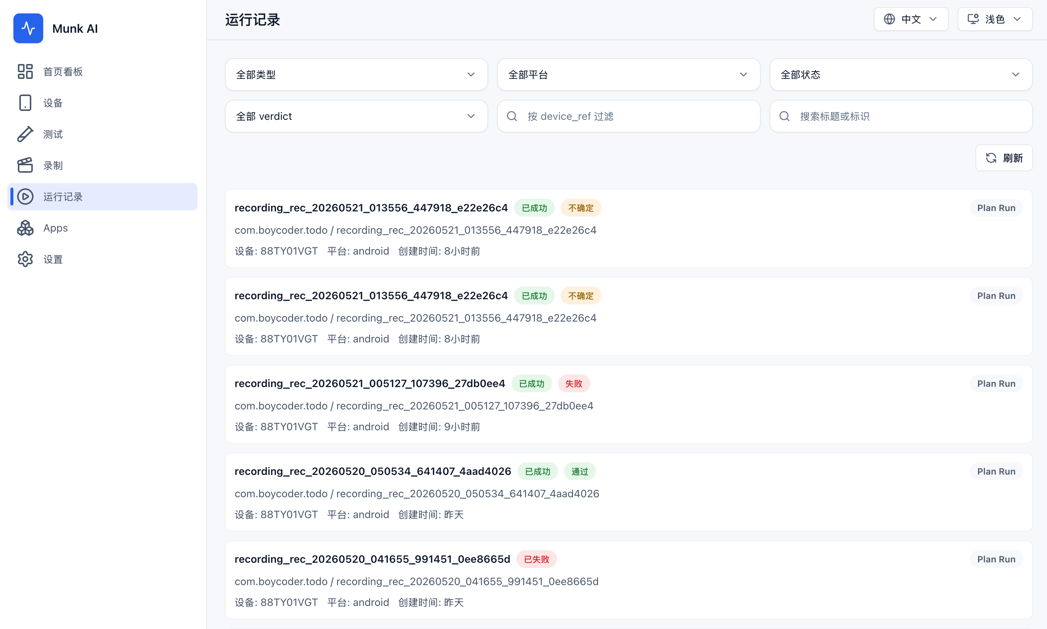1047x629 pixels.
Task: Click the settings gear icon
Action: 25,259
